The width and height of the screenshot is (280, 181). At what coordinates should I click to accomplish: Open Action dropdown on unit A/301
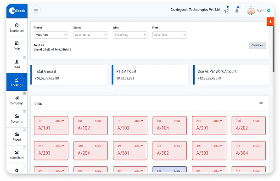[x=139, y=146]
